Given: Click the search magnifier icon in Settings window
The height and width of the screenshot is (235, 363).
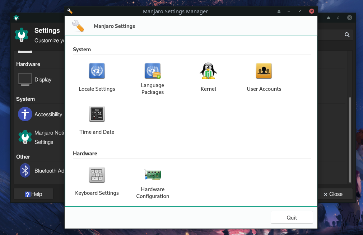Looking at the screenshot, I should pos(347,35).
